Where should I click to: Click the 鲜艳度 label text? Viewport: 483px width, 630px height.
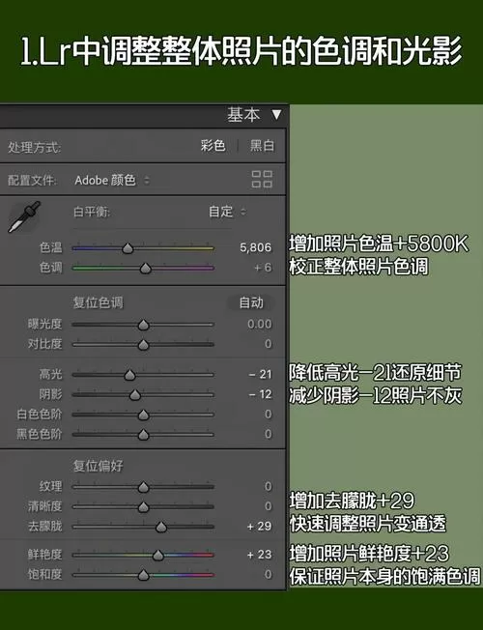click(x=44, y=555)
